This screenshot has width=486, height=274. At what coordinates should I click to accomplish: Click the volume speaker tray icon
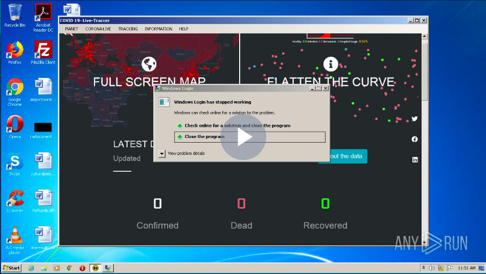[431, 268]
